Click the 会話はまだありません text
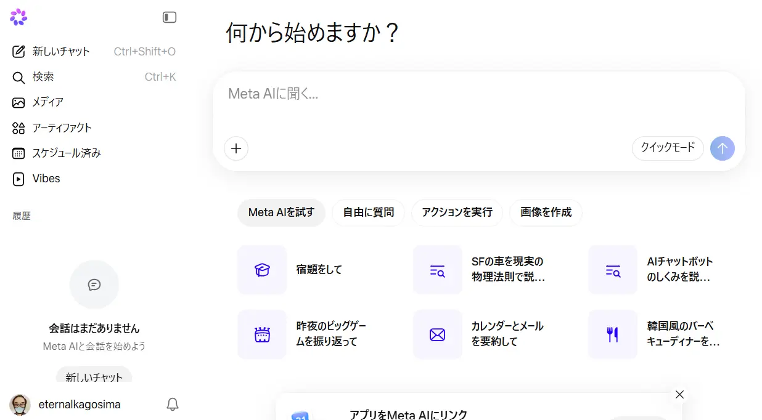This screenshot has width=762, height=420. click(94, 328)
